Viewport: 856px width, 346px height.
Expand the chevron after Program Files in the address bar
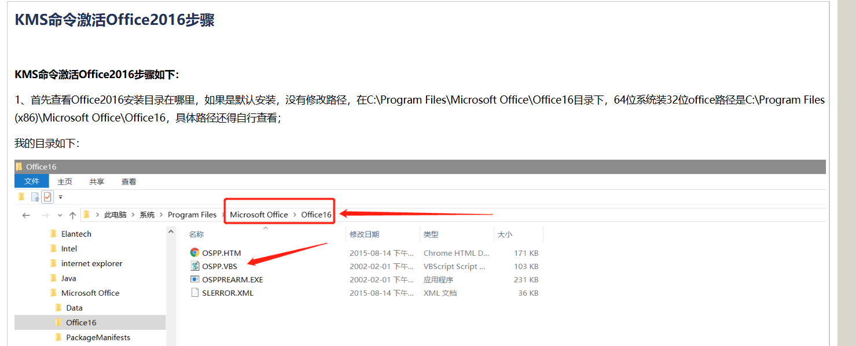click(222, 215)
